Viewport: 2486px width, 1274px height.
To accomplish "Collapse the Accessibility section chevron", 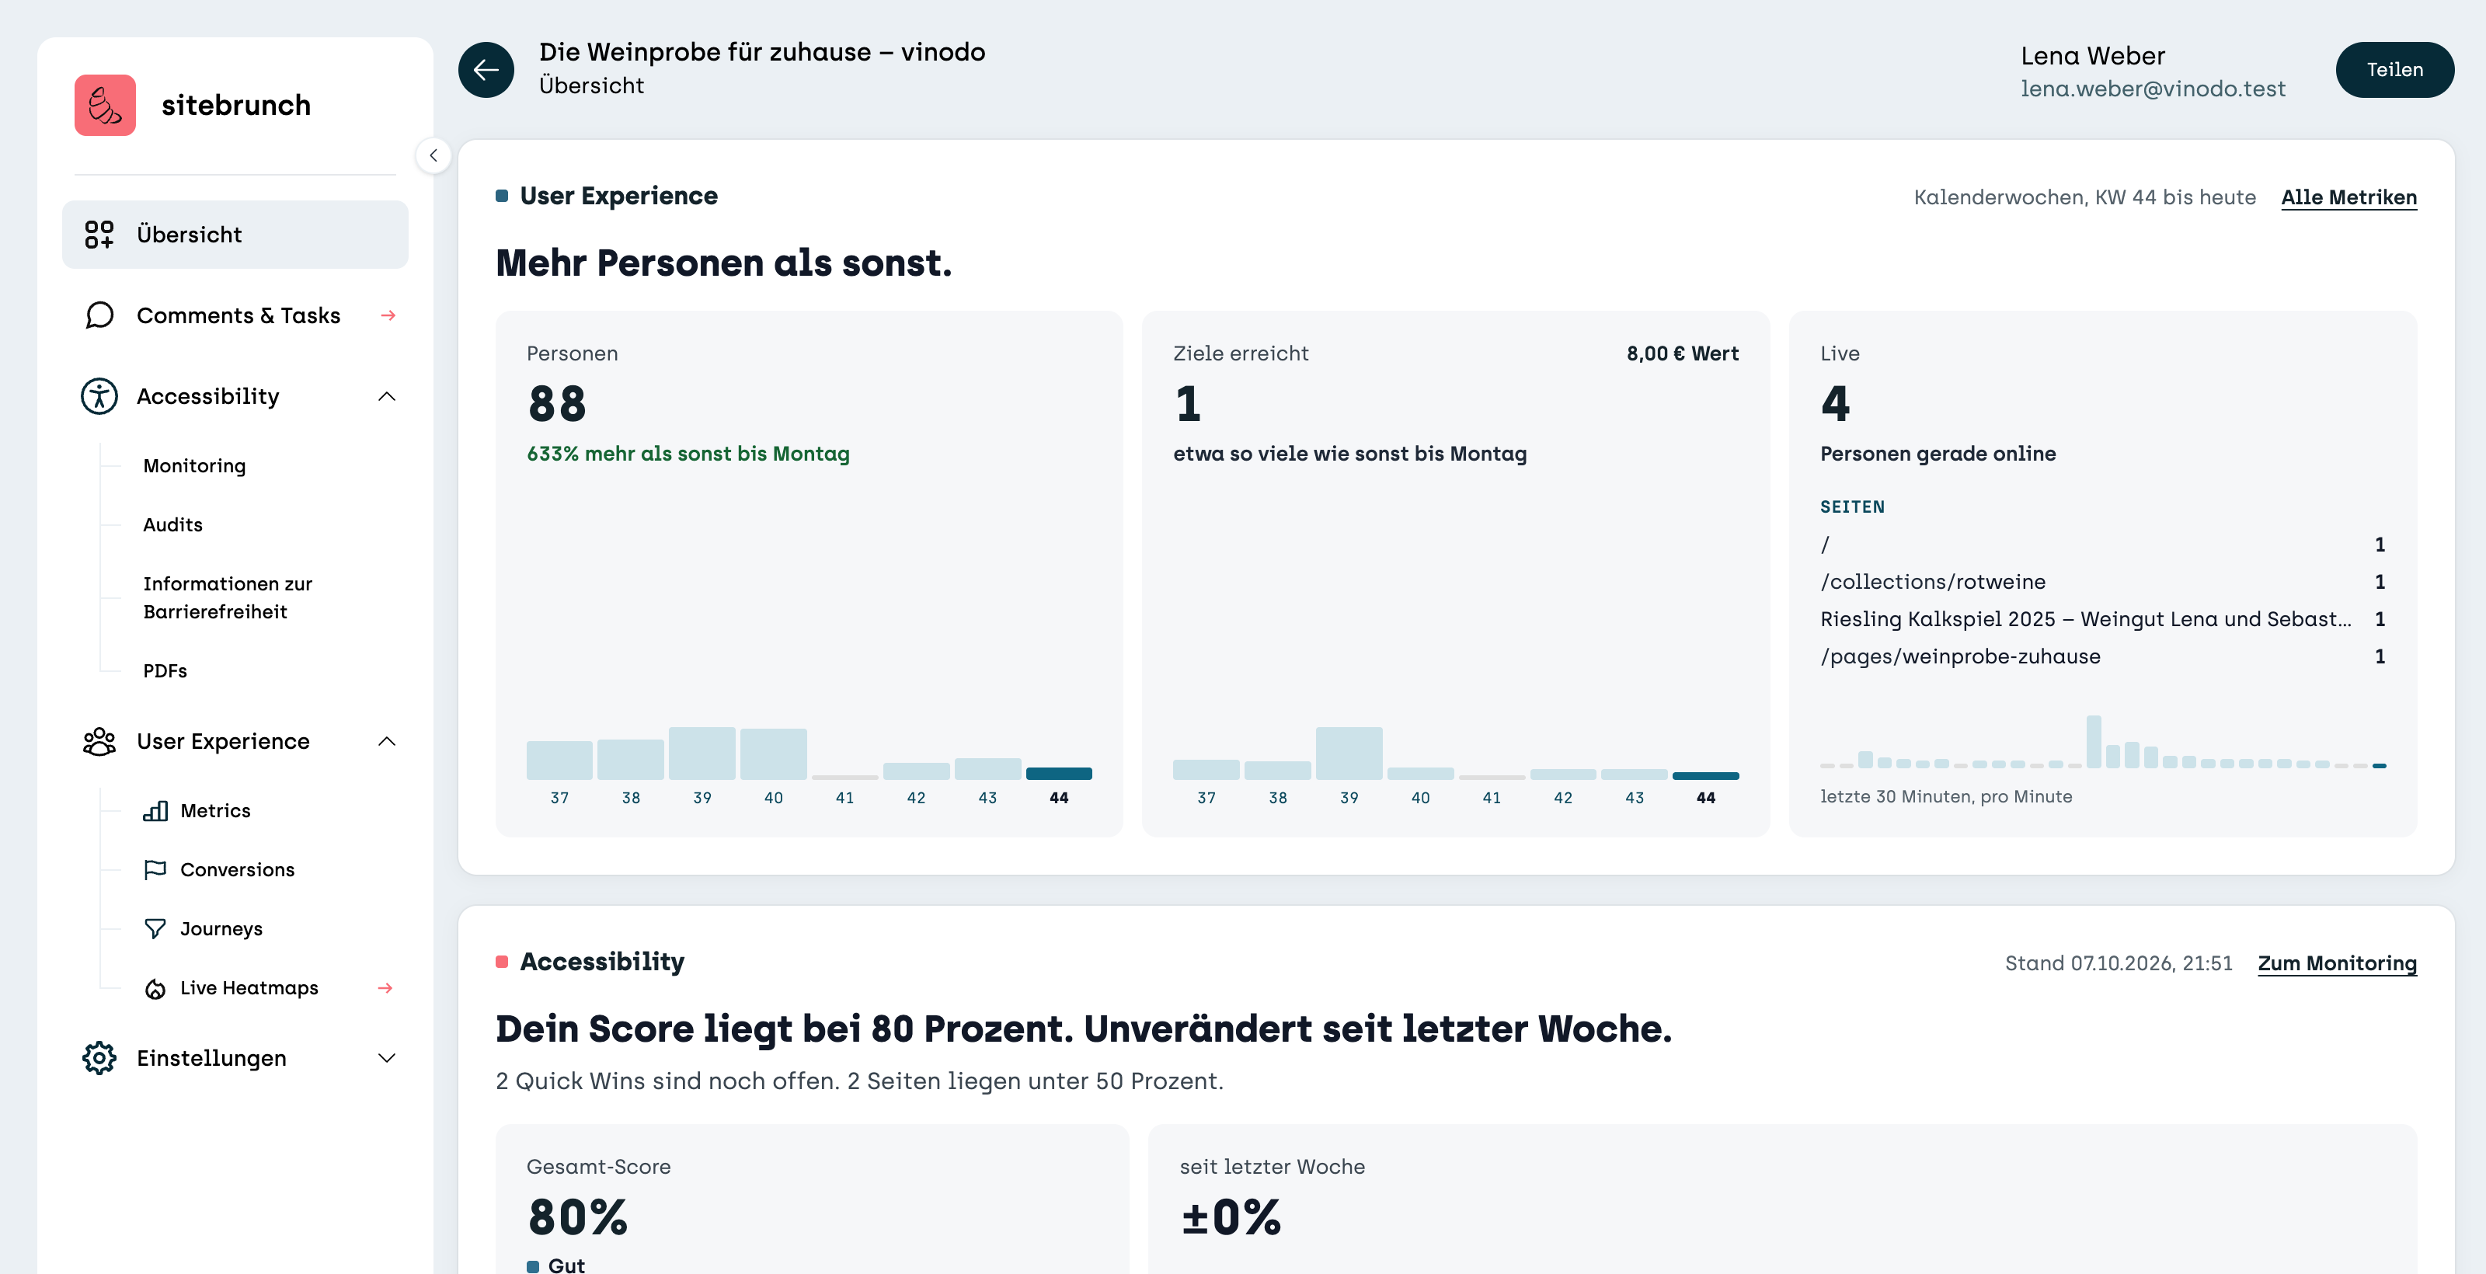I will 387,397.
